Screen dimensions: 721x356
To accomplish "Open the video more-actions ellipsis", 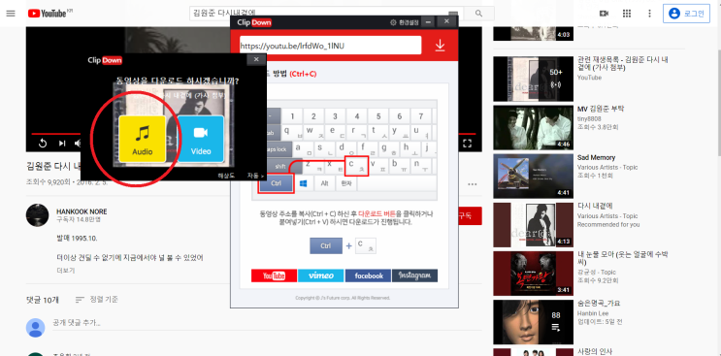I will [473, 184].
